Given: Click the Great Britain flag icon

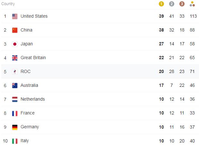Looking at the screenshot, I should [15, 58].
